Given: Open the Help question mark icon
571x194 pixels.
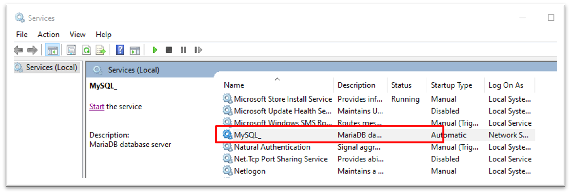Looking at the screenshot, I should click(120, 50).
